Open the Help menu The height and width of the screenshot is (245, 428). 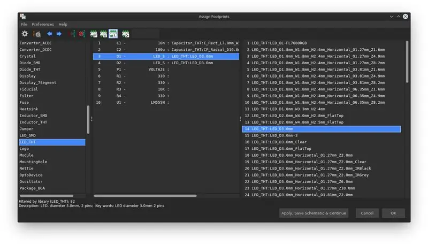pos(63,24)
